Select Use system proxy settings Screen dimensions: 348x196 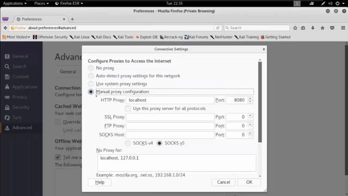91,84
